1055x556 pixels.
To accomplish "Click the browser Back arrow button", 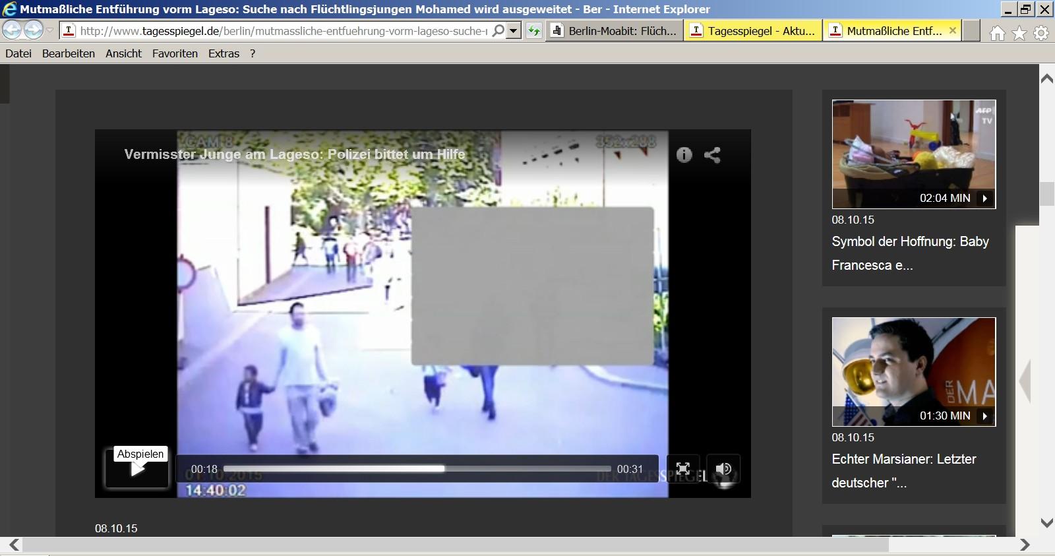I will click(12, 30).
